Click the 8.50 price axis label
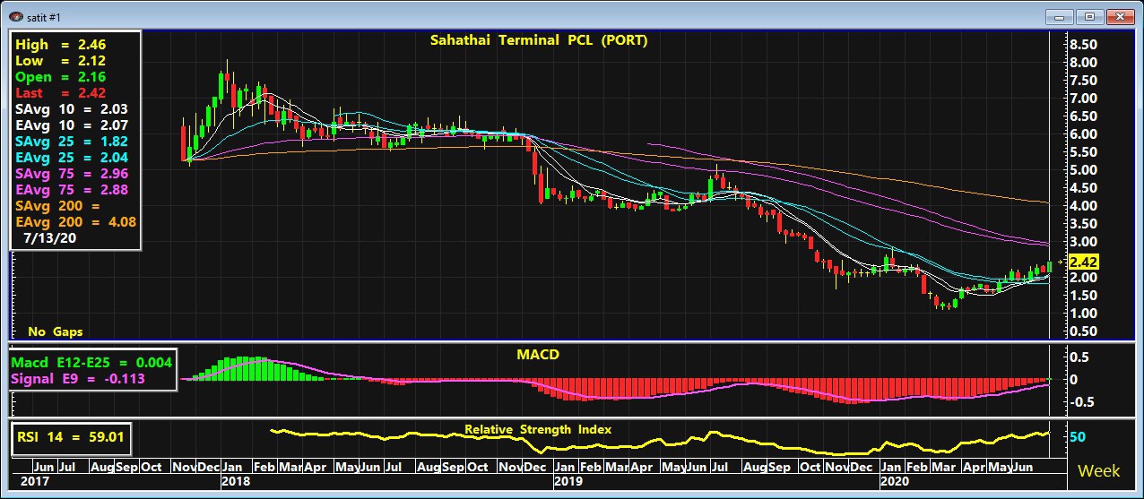 1082,45
